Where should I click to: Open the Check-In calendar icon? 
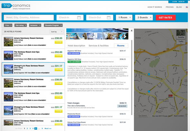pyautogui.click(x=79, y=18)
